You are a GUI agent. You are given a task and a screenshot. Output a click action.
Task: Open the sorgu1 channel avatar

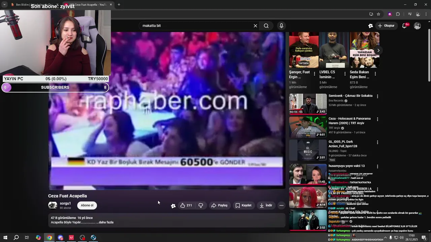[x=53, y=205]
